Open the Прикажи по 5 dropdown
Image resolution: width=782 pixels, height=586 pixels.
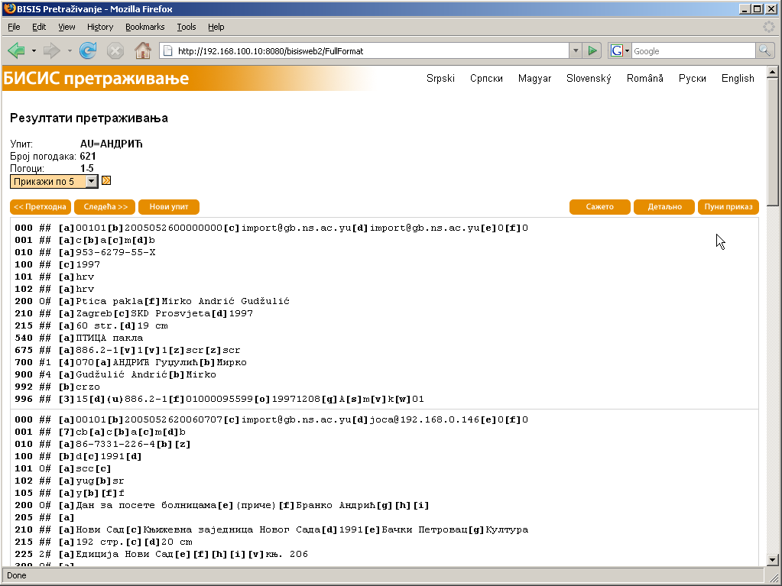(x=54, y=181)
